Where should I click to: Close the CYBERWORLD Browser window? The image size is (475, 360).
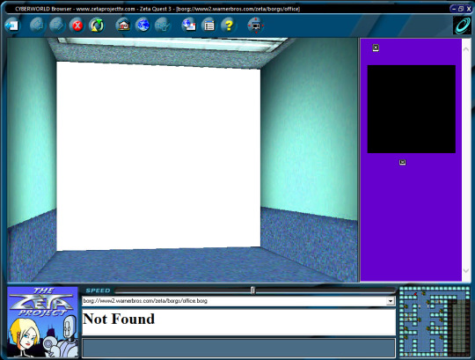point(468,9)
